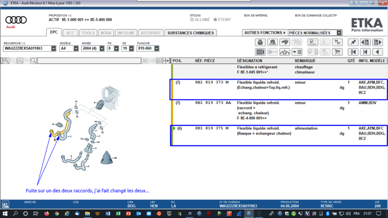The height and width of the screenshot is (218, 388).
Task: Open the notification center icon
Action: pos(378,213)
